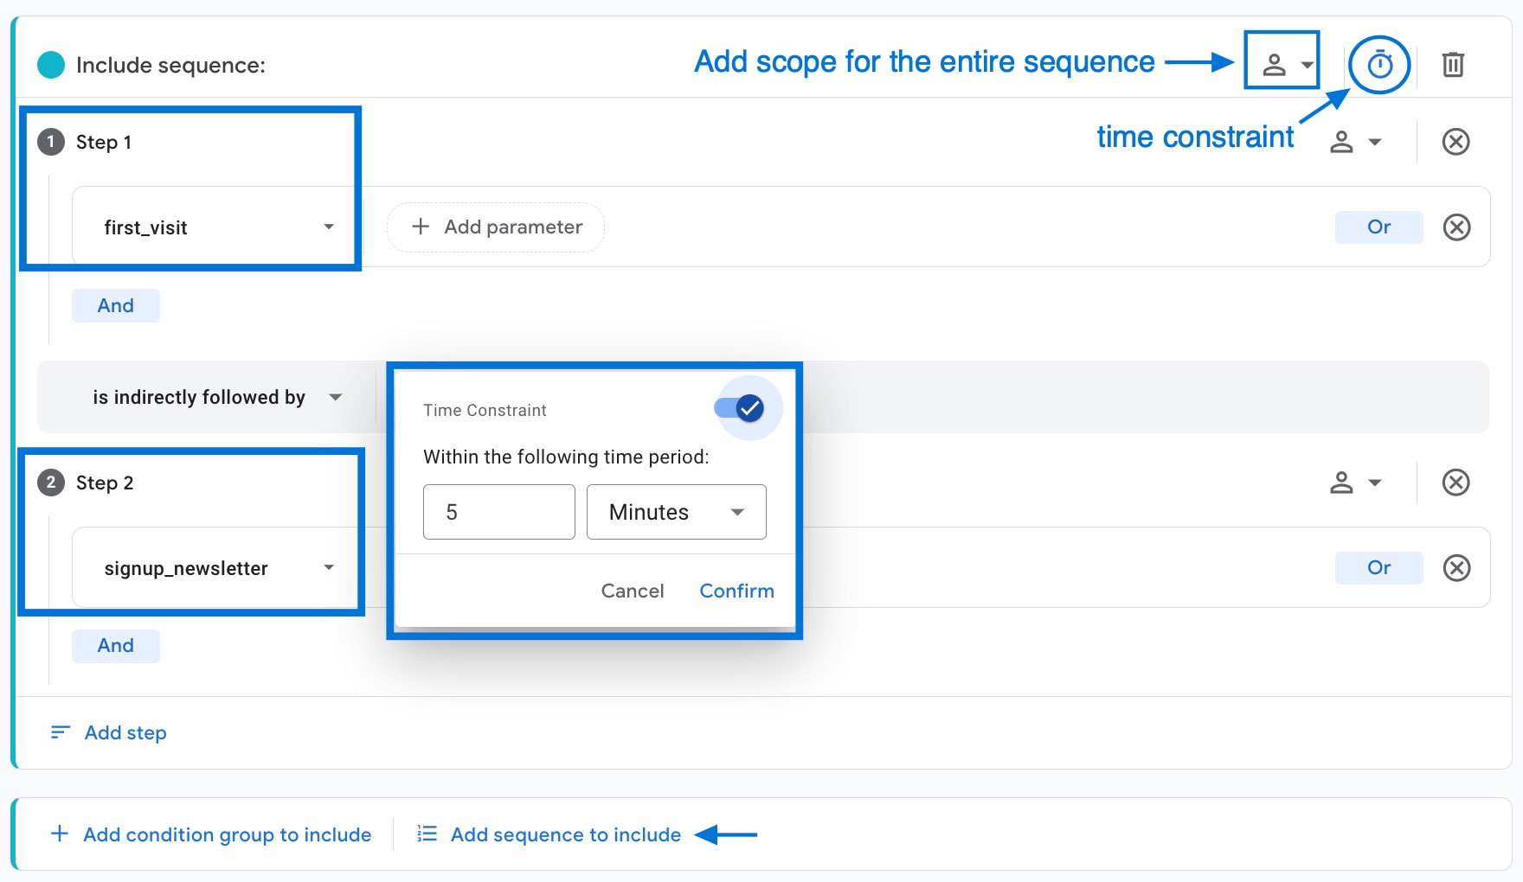Click the Include sequence label
Screen dimensions: 1523x882
click(x=170, y=66)
